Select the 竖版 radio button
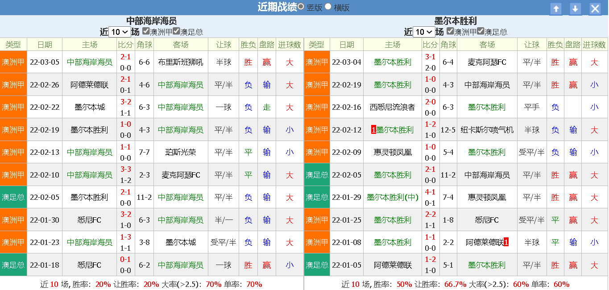Screen dimensions: 609x290 point(301,7)
